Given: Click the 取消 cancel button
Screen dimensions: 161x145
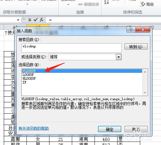Looking at the screenshot, I should tap(136, 129).
